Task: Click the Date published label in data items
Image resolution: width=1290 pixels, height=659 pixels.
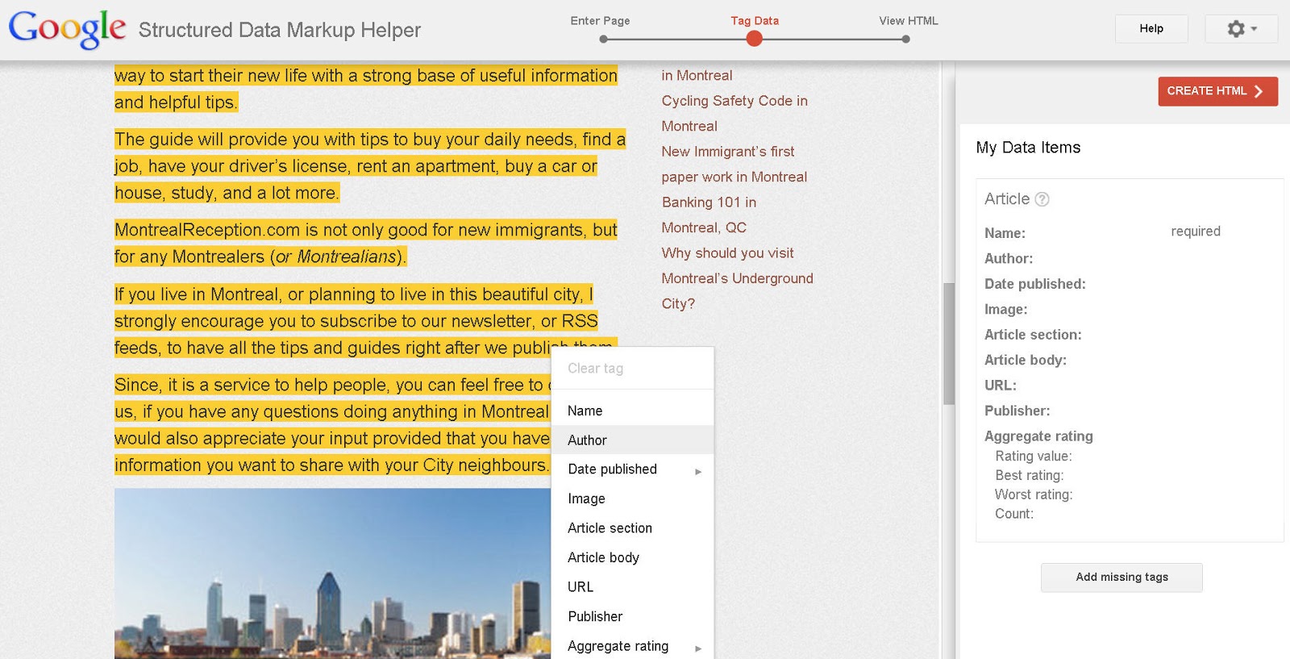Action: [1035, 284]
